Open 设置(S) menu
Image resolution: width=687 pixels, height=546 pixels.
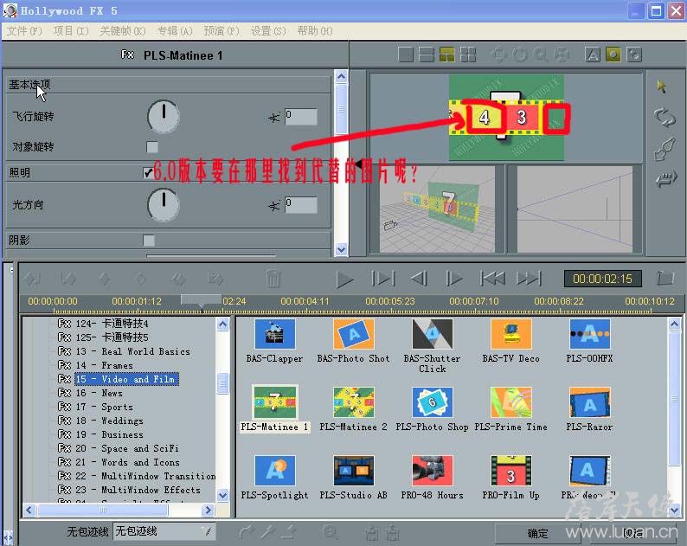click(x=267, y=30)
